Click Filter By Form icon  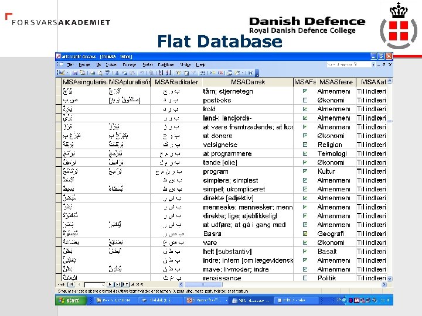(186, 73)
